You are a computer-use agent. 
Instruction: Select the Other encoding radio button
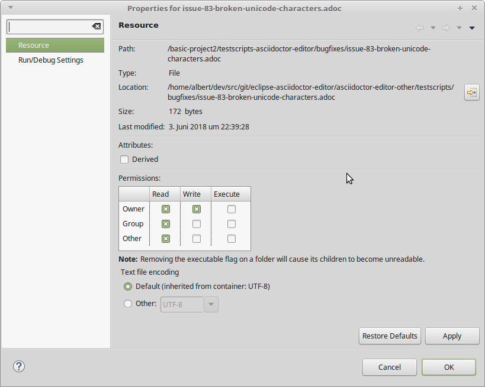tap(127, 304)
